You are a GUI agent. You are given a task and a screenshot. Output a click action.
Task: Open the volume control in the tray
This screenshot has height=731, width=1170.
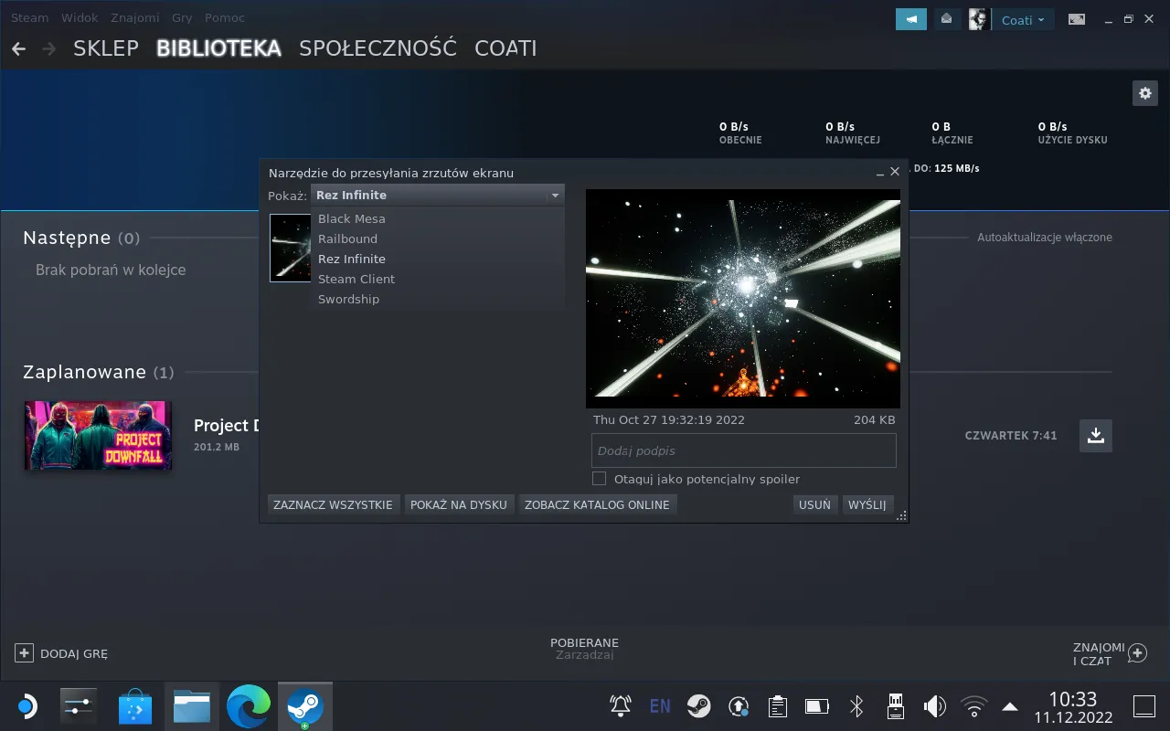[934, 705]
